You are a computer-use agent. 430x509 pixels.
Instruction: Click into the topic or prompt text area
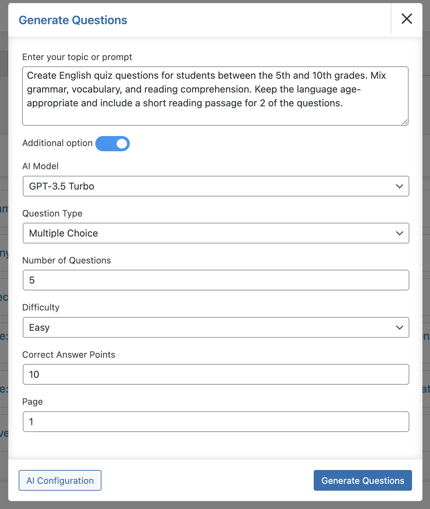pos(215,96)
